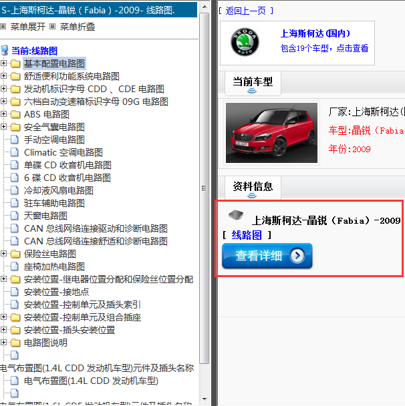Open 冷却液风扇电路图 item

pyautogui.click(x=59, y=190)
